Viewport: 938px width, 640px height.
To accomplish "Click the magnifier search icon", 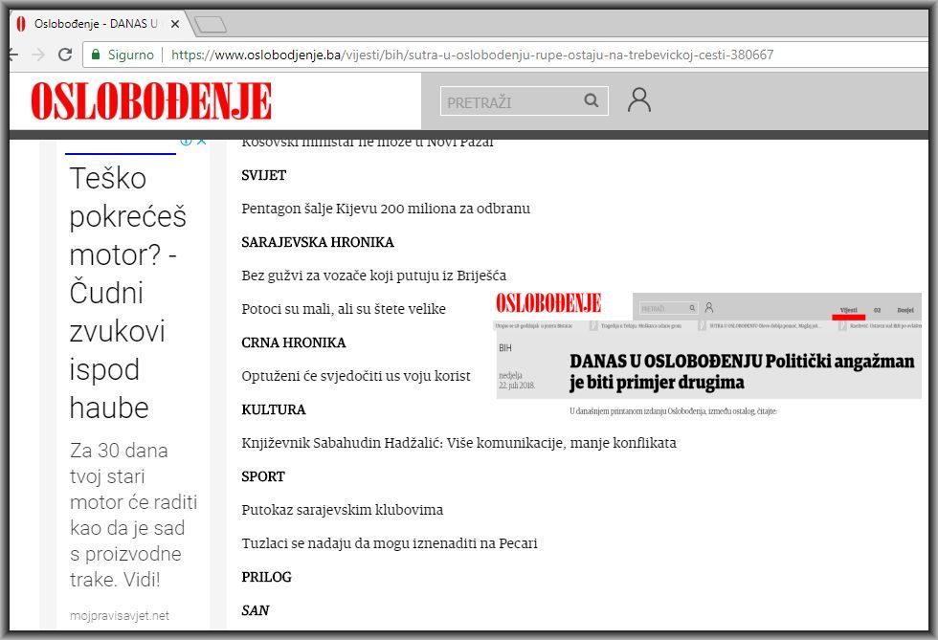I will pos(592,100).
